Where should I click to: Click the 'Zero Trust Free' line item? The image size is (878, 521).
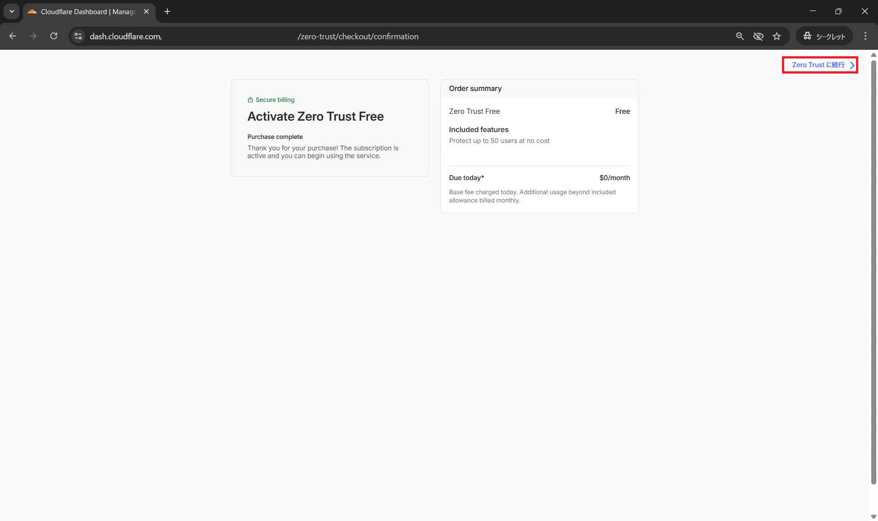click(x=474, y=111)
